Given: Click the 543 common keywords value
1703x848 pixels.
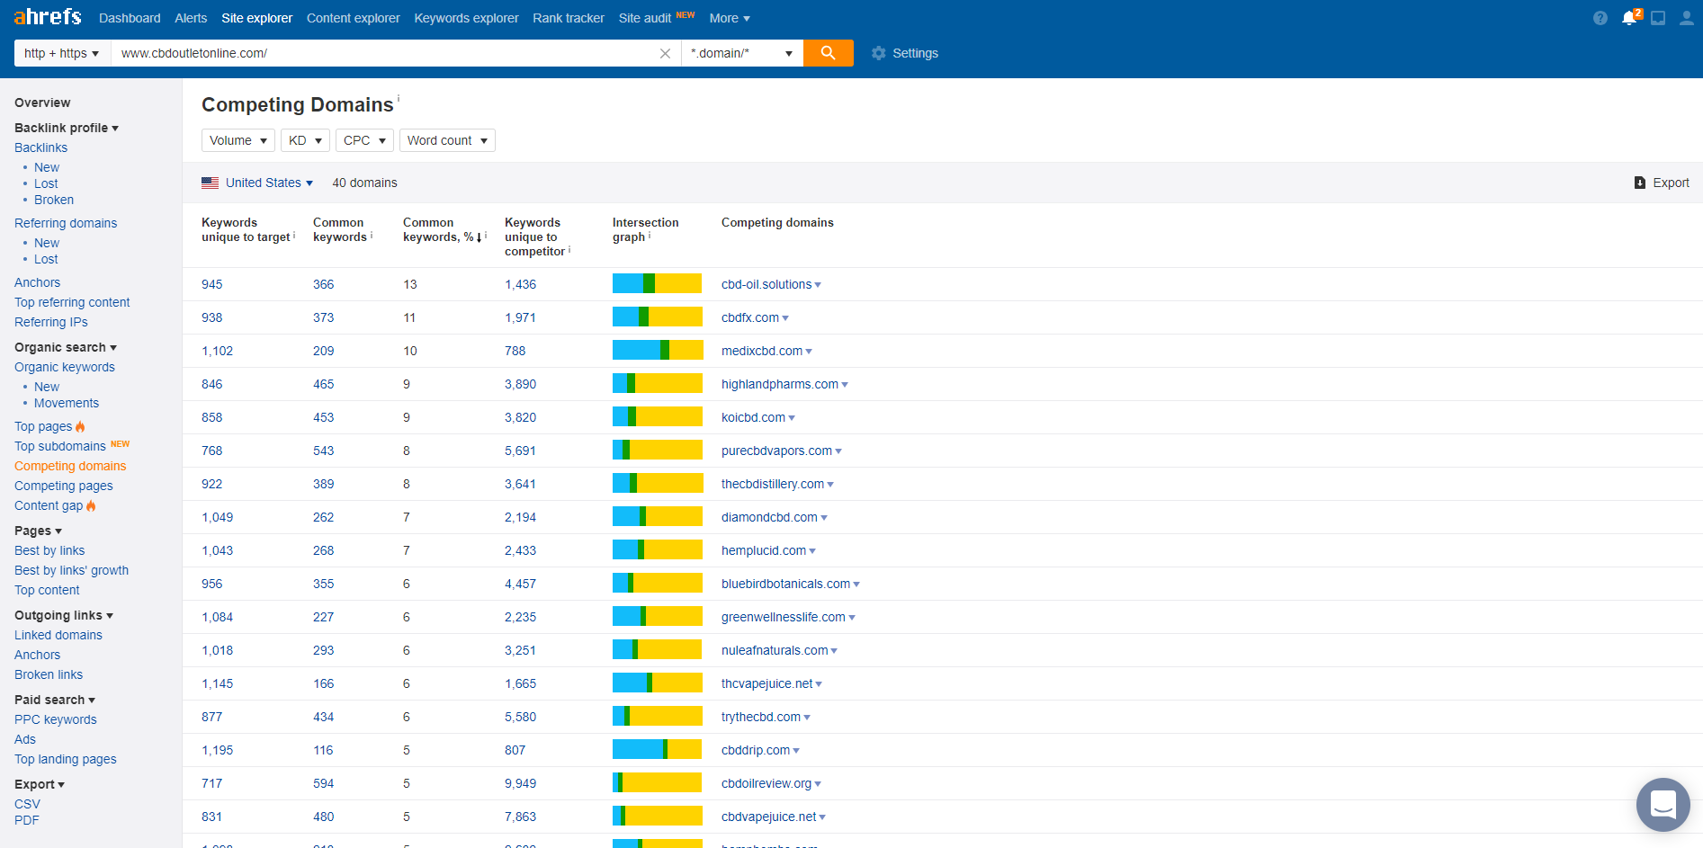Looking at the screenshot, I should tap(323, 451).
